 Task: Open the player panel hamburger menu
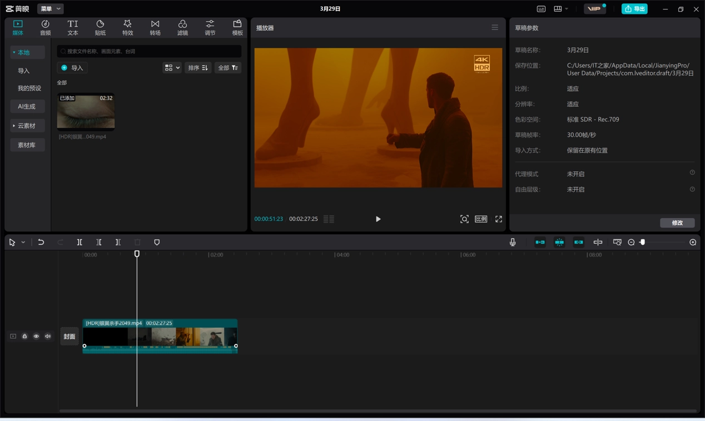[495, 27]
